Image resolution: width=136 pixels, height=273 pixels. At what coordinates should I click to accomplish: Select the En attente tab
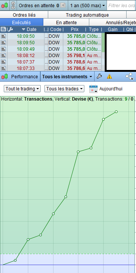coord(66,22)
